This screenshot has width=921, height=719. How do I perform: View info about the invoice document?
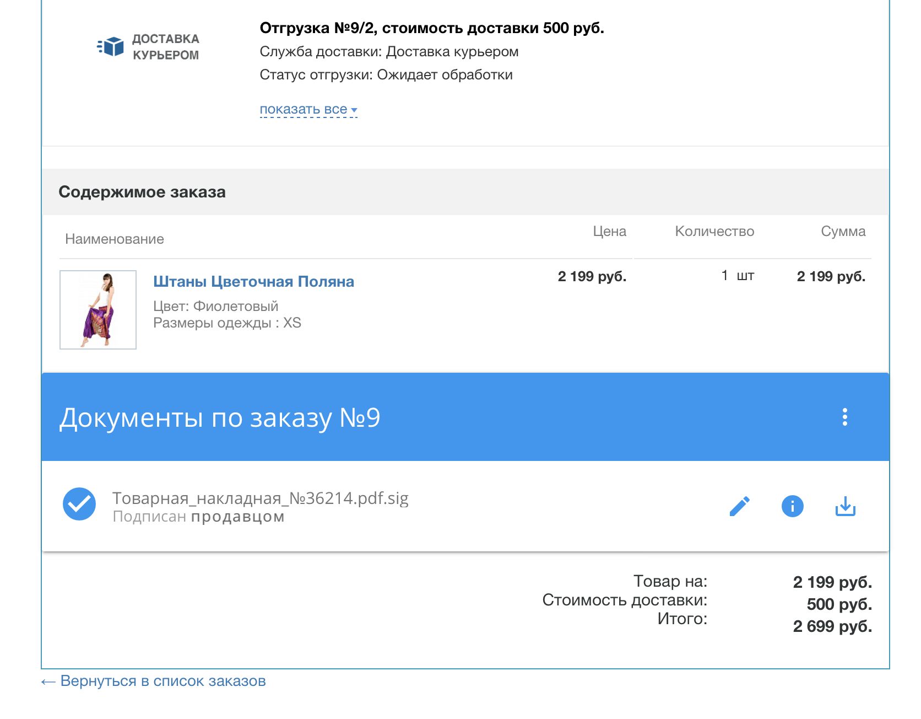[792, 506]
